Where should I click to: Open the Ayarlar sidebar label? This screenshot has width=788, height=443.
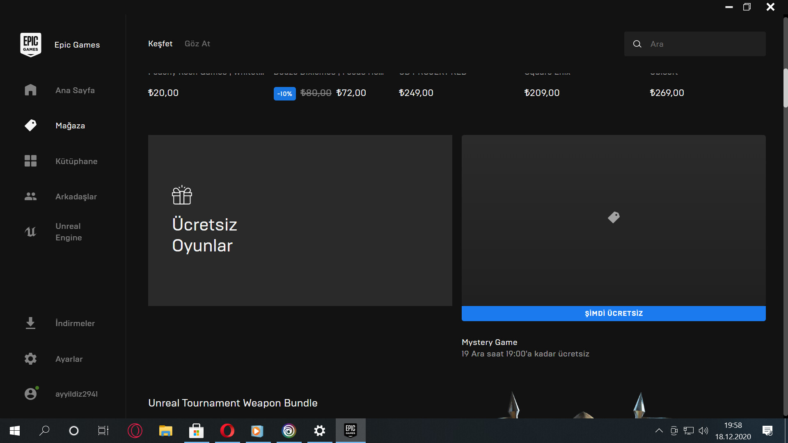69,359
